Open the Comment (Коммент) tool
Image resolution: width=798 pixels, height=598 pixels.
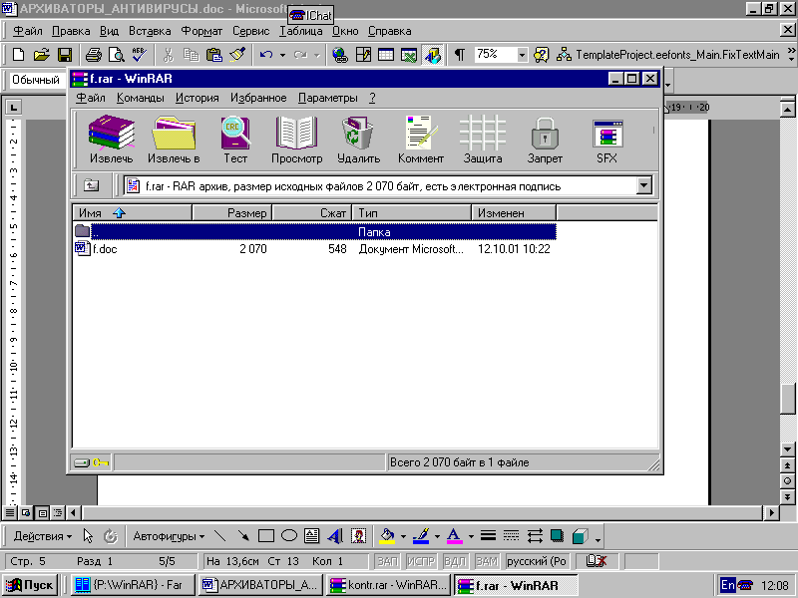coord(420,140)
